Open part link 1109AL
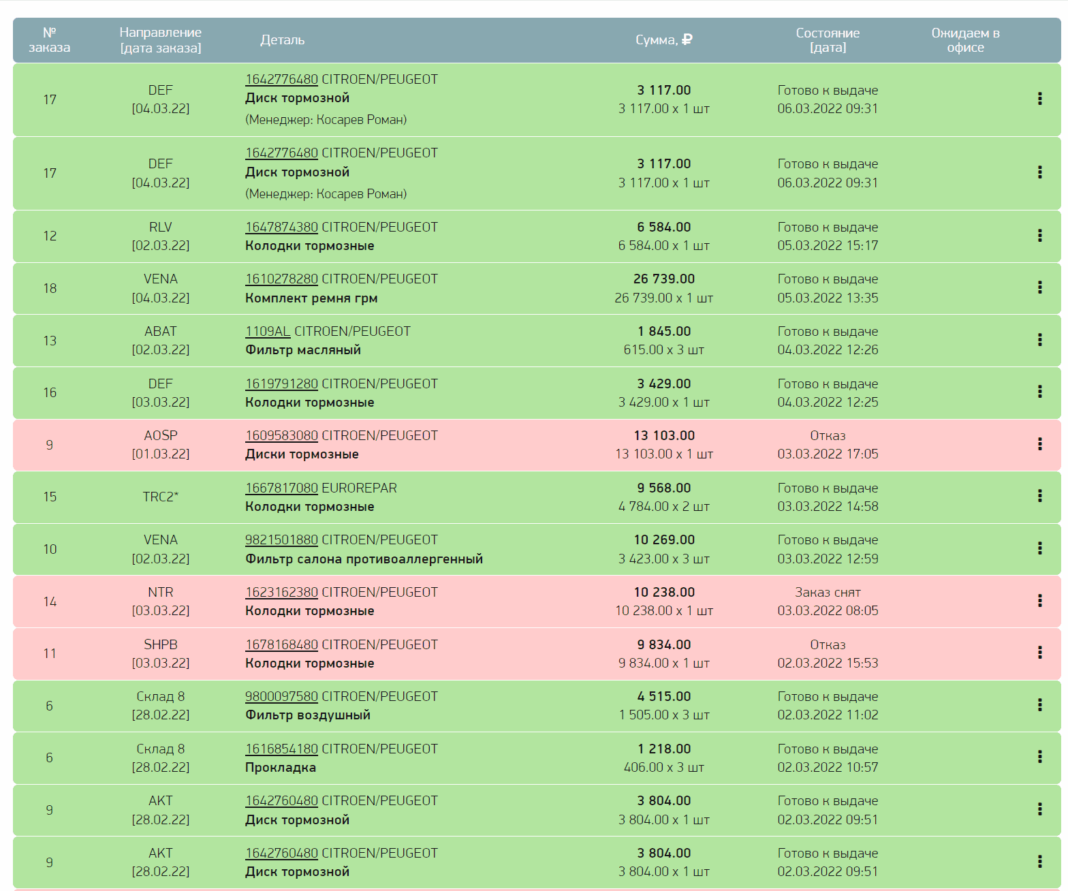This screenshot has width=1068, height=891. pyautogui.click(x=268, y=331)
